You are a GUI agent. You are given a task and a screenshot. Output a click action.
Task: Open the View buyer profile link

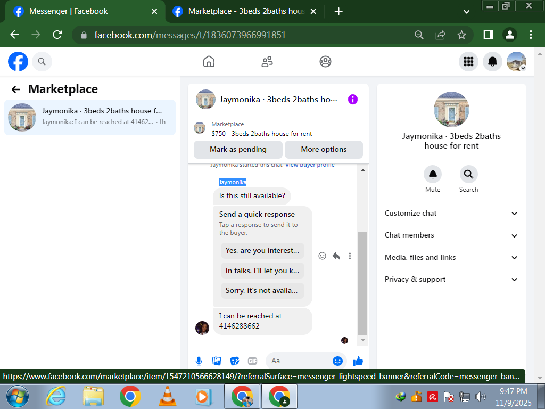(310, 165)
